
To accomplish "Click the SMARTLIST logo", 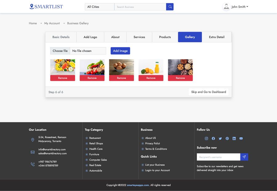I will (x=46, y=6).
